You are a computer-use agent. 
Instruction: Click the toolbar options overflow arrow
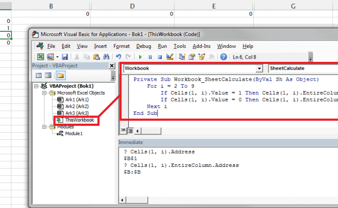pos(310,57)
